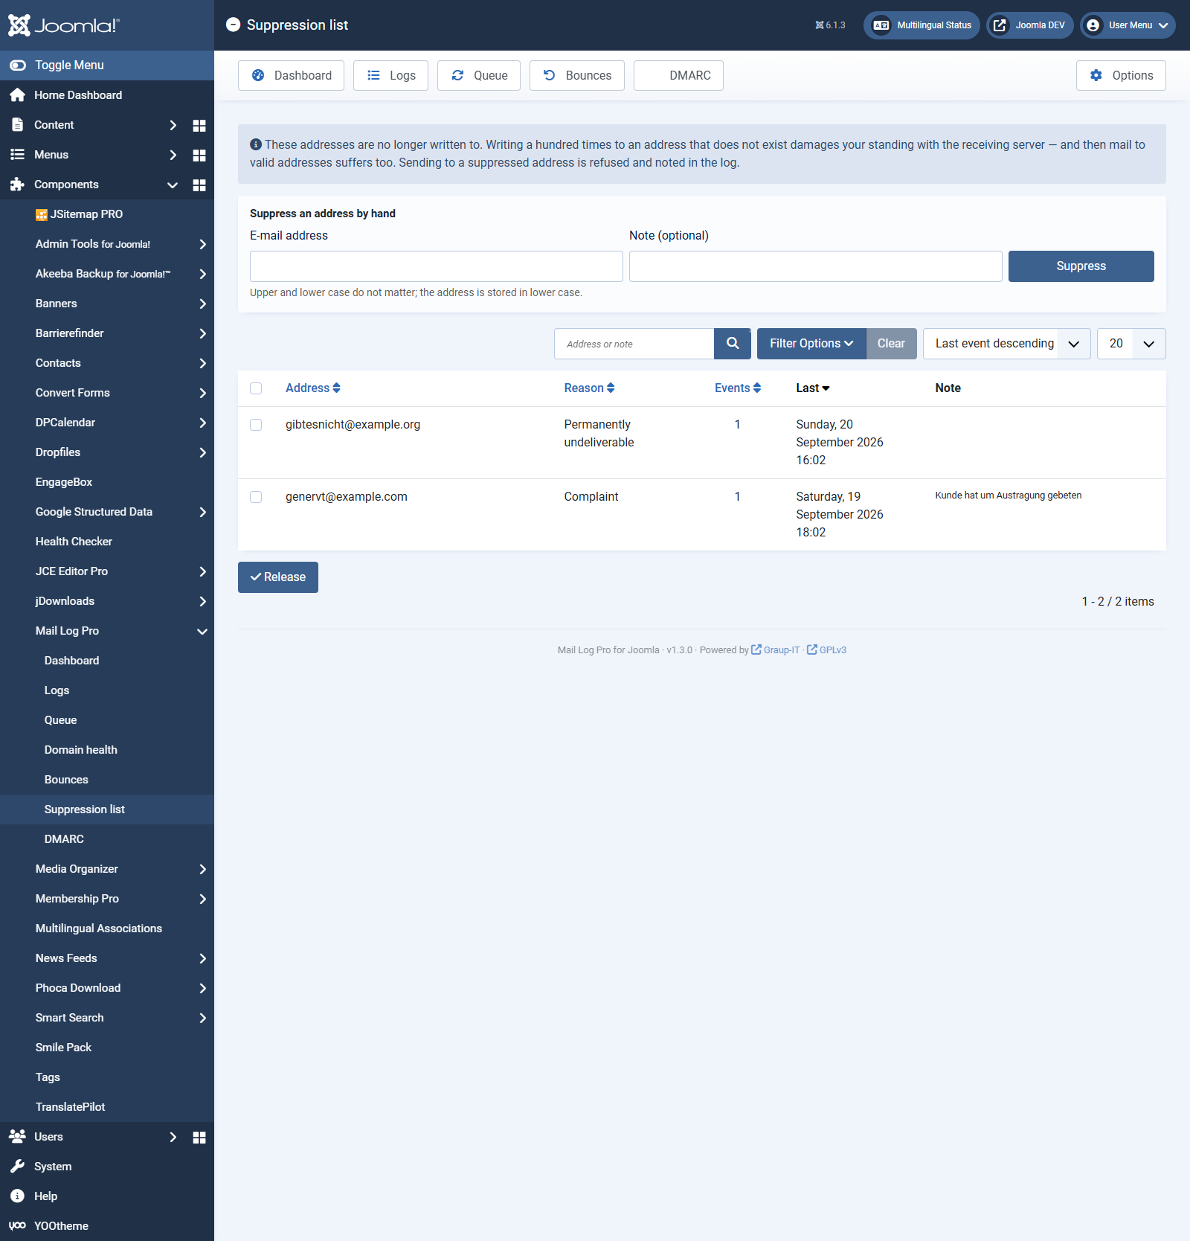Viewport: 1190px width, 1241px height.
Task: Sort by the Last column
Action: [x=813, y=388]
